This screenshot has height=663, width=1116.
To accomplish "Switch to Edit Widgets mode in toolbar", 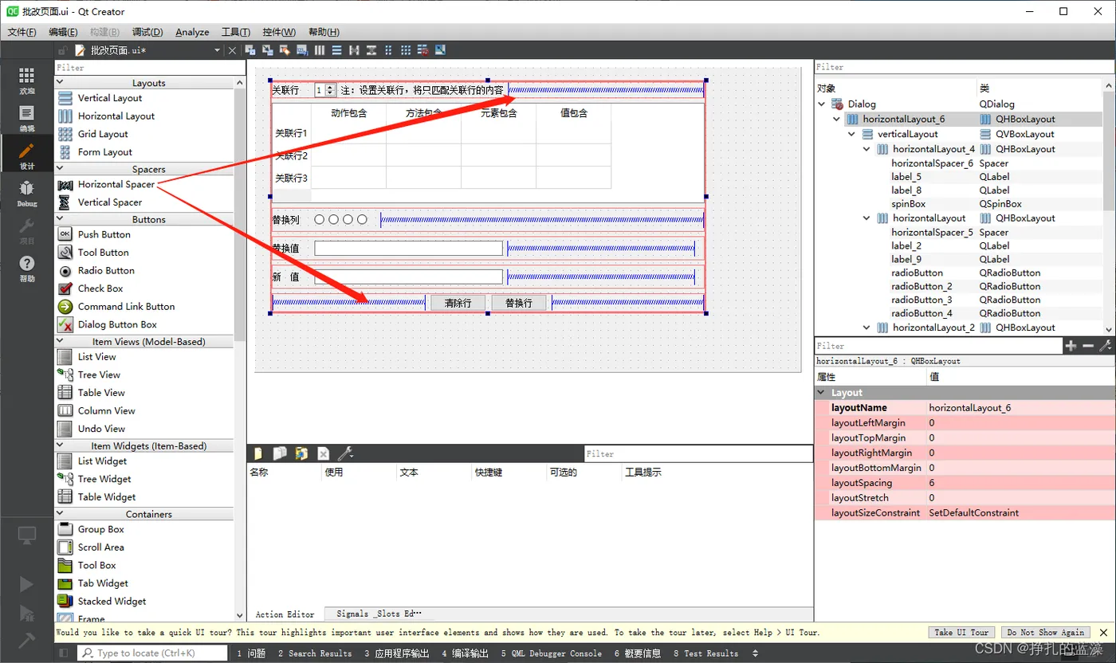I will tap(250, 50).
